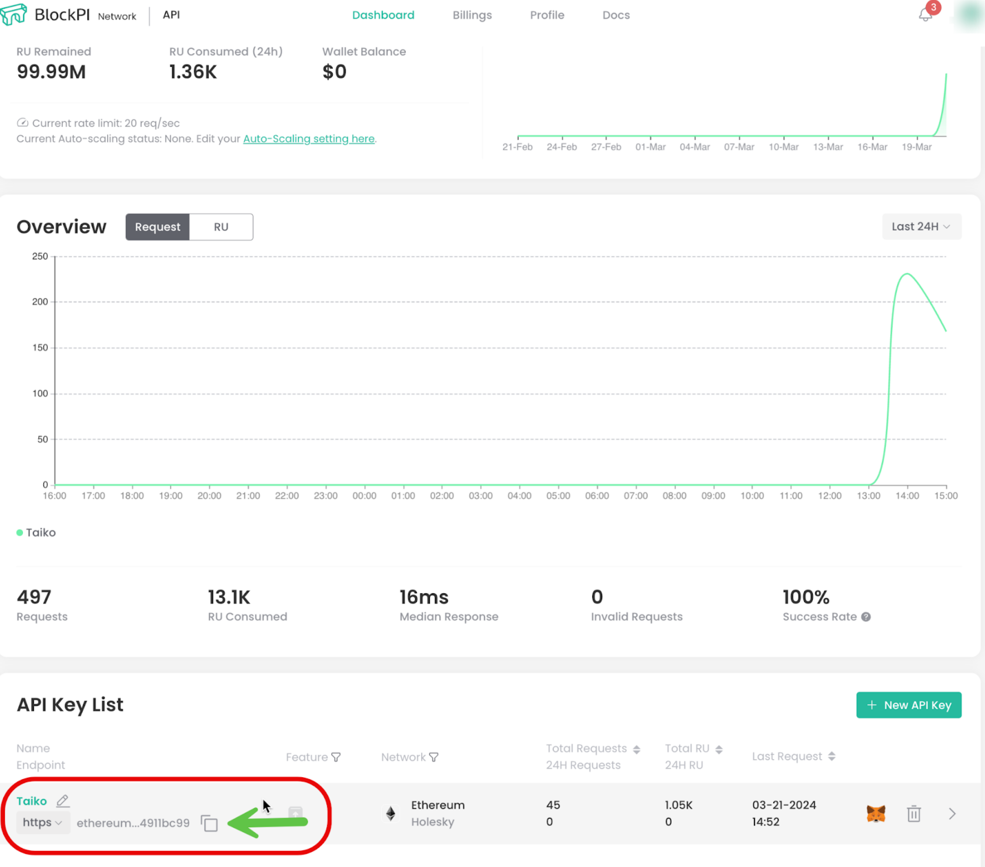Switch Overview chart to RU view
Screen dimensions: 985x867
click(221, 227)
